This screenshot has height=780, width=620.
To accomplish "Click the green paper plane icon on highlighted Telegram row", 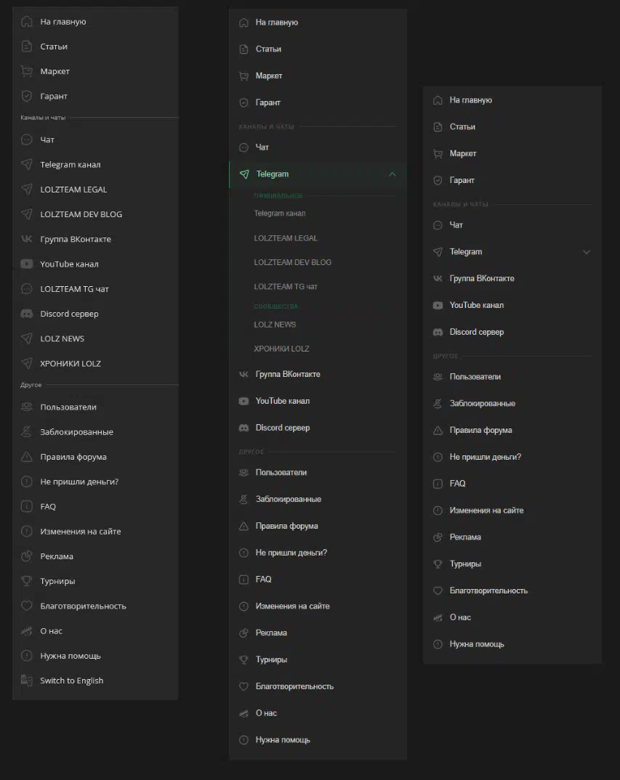I will pos(244,174).
